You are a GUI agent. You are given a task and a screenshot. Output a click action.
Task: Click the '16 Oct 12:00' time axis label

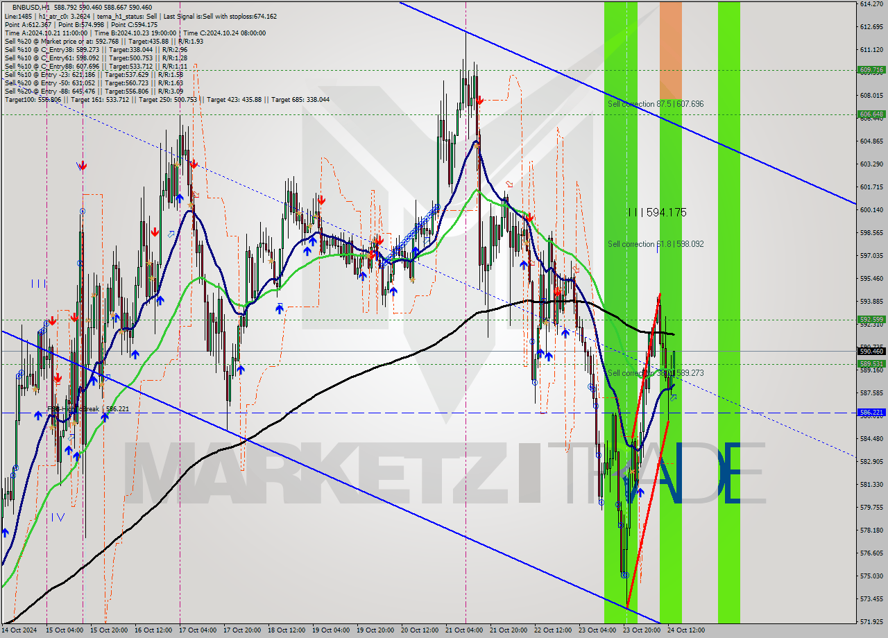click(x=153, y=630)
